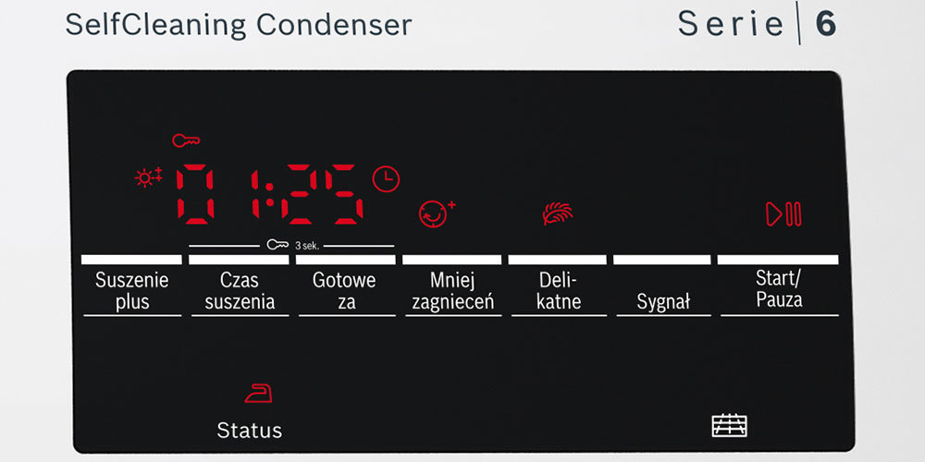Tap the red key child-lock icon
Image resolution: width=925 pixels, height=462 pixels.
tap(186, 140)
